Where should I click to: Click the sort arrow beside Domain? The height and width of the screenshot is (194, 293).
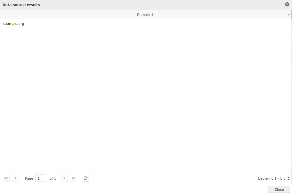click(152, 15)
